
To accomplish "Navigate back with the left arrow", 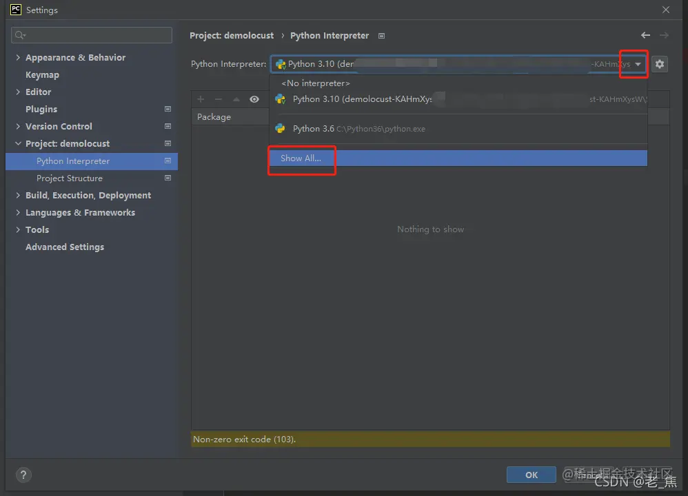I will pos(645,35).
